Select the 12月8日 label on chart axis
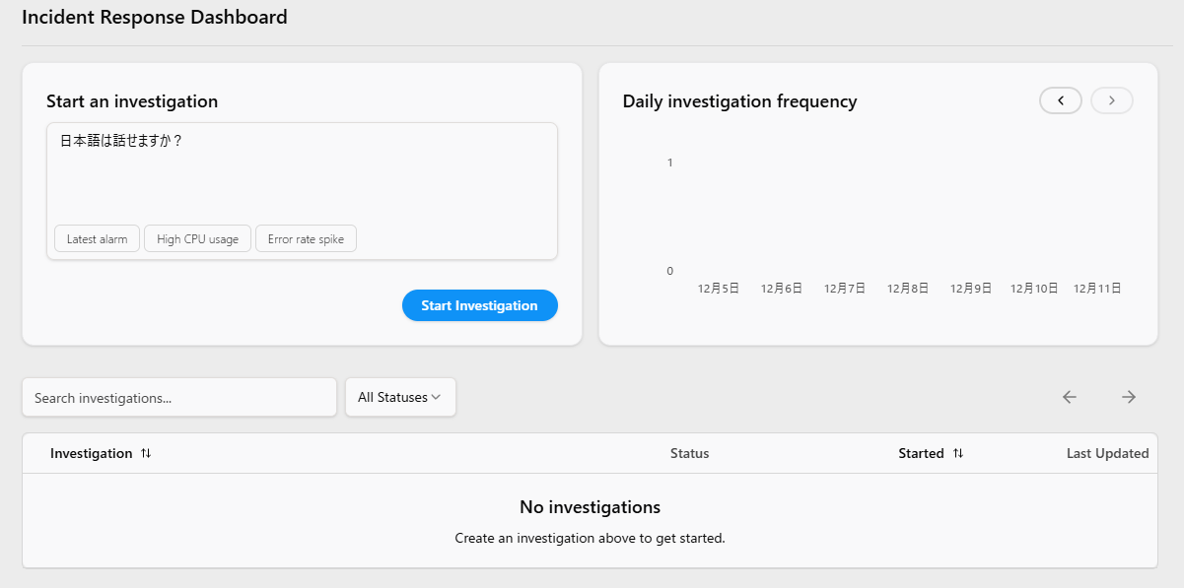The height and width of the screenshot is (588, 1184). [908, 289]
